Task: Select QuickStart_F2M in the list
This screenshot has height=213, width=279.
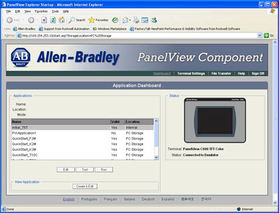Action: tap(82, 138)
